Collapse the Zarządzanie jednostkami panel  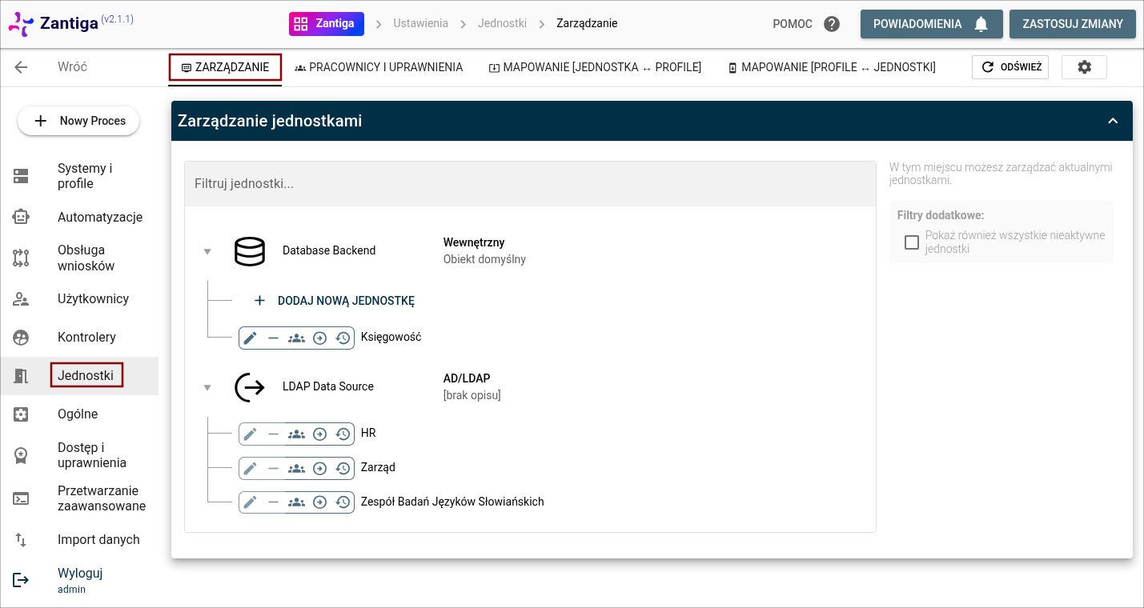click(x=1113, y=121)
